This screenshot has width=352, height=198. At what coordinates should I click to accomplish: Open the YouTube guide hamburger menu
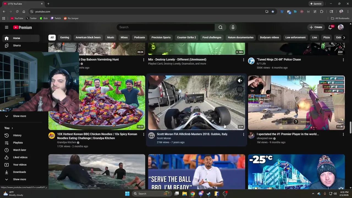[x=7, y=27]
